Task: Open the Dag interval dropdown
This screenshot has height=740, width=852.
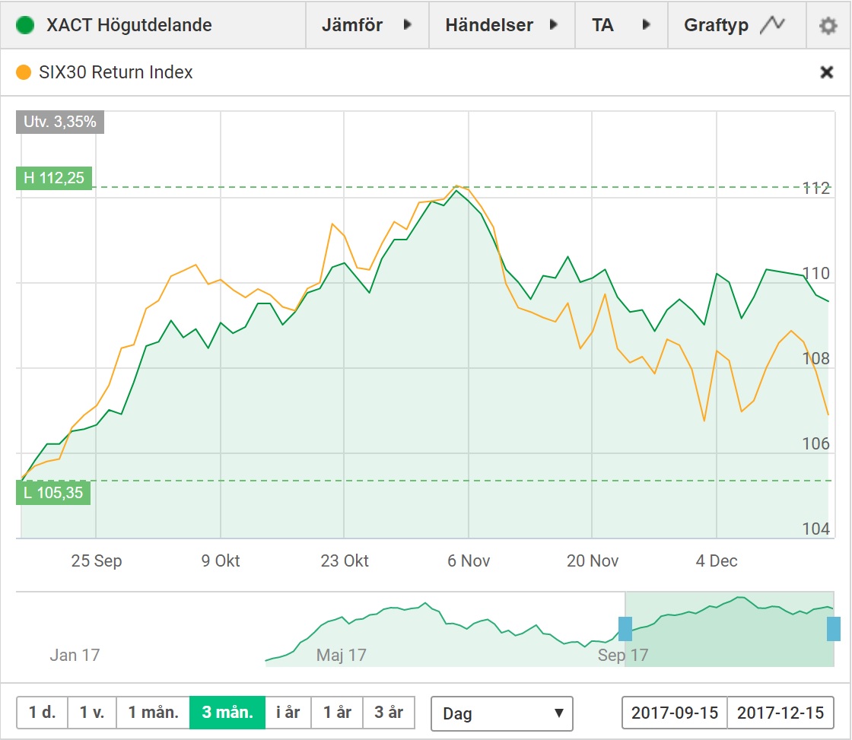Action: [x=501, y=713]
